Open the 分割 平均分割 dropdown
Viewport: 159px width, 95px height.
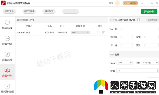[150, 63]
